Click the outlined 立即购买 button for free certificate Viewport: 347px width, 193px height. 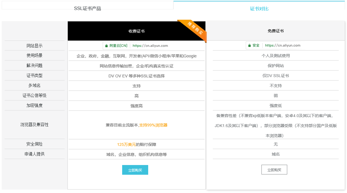point(274,170)
